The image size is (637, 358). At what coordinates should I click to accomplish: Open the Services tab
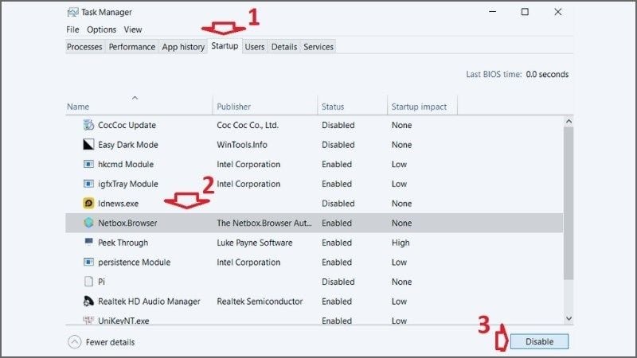click(x=318, y=47)
